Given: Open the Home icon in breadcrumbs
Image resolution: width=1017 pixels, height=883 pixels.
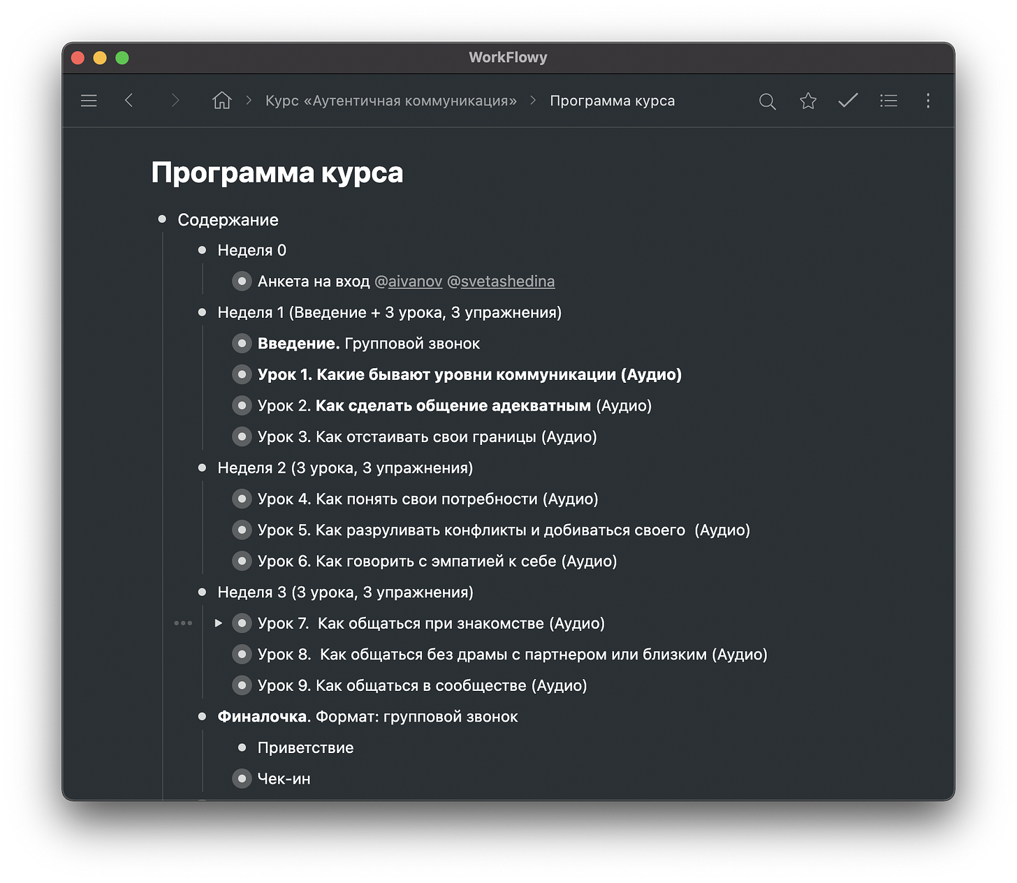Looking at the screenshot, I should click(221, 101).
